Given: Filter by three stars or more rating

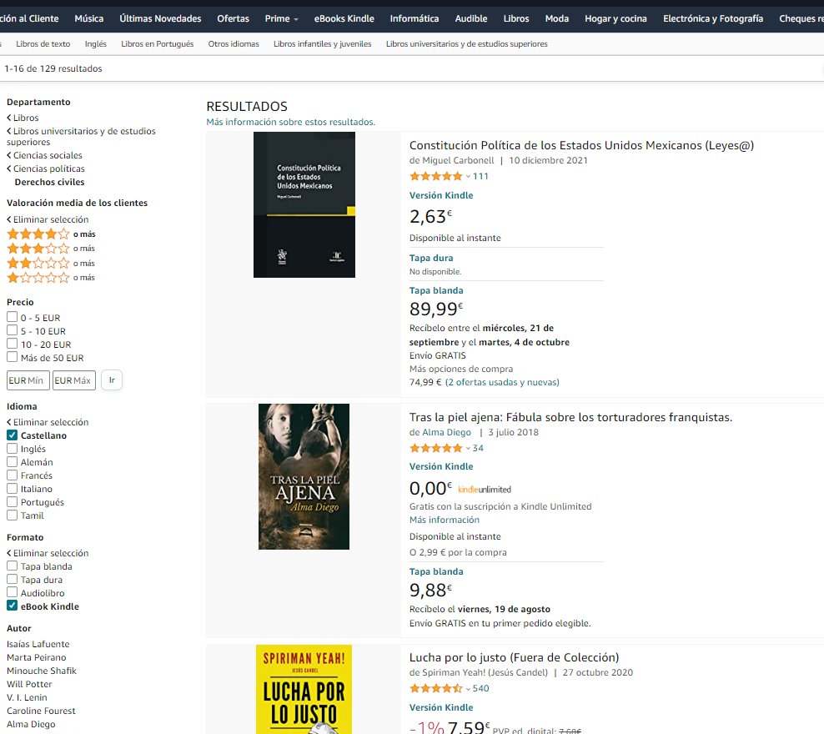Looking at the screenshot, I should tap(50, 248).
